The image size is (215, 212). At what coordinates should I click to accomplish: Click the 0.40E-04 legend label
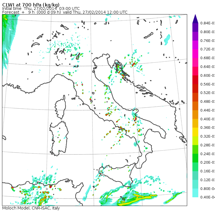tap(208, 197)
